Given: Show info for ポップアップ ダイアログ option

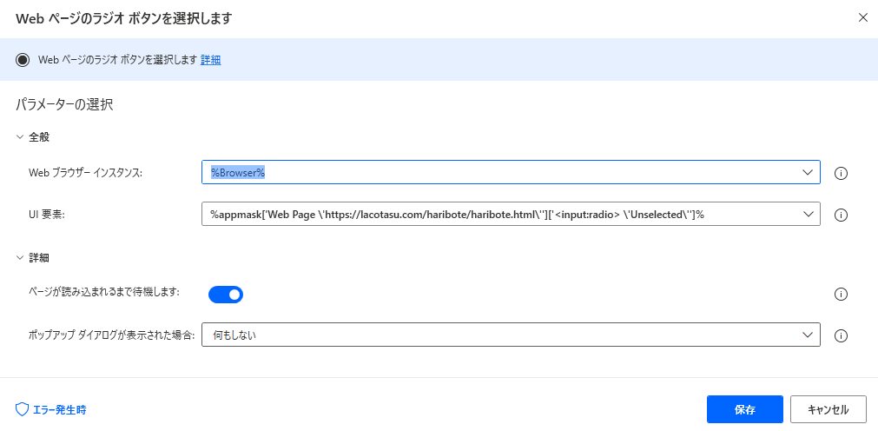Looking at the screenshot, I should pyautogui.click(x=840, y=335).
